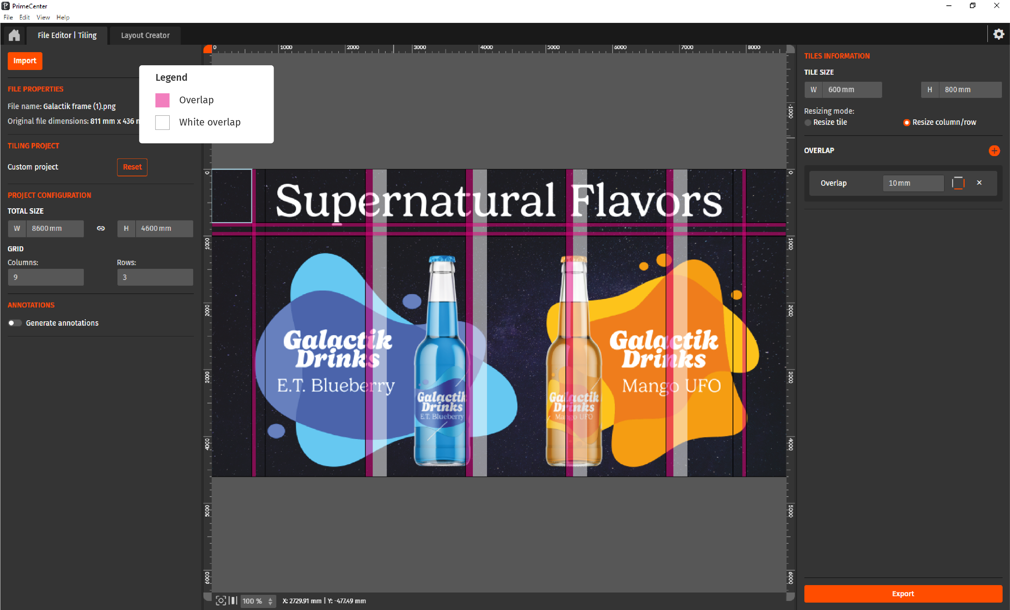Add a new overlap with plus icon
This screenshot has width=1010, height=610.
(x=994, y=151)
